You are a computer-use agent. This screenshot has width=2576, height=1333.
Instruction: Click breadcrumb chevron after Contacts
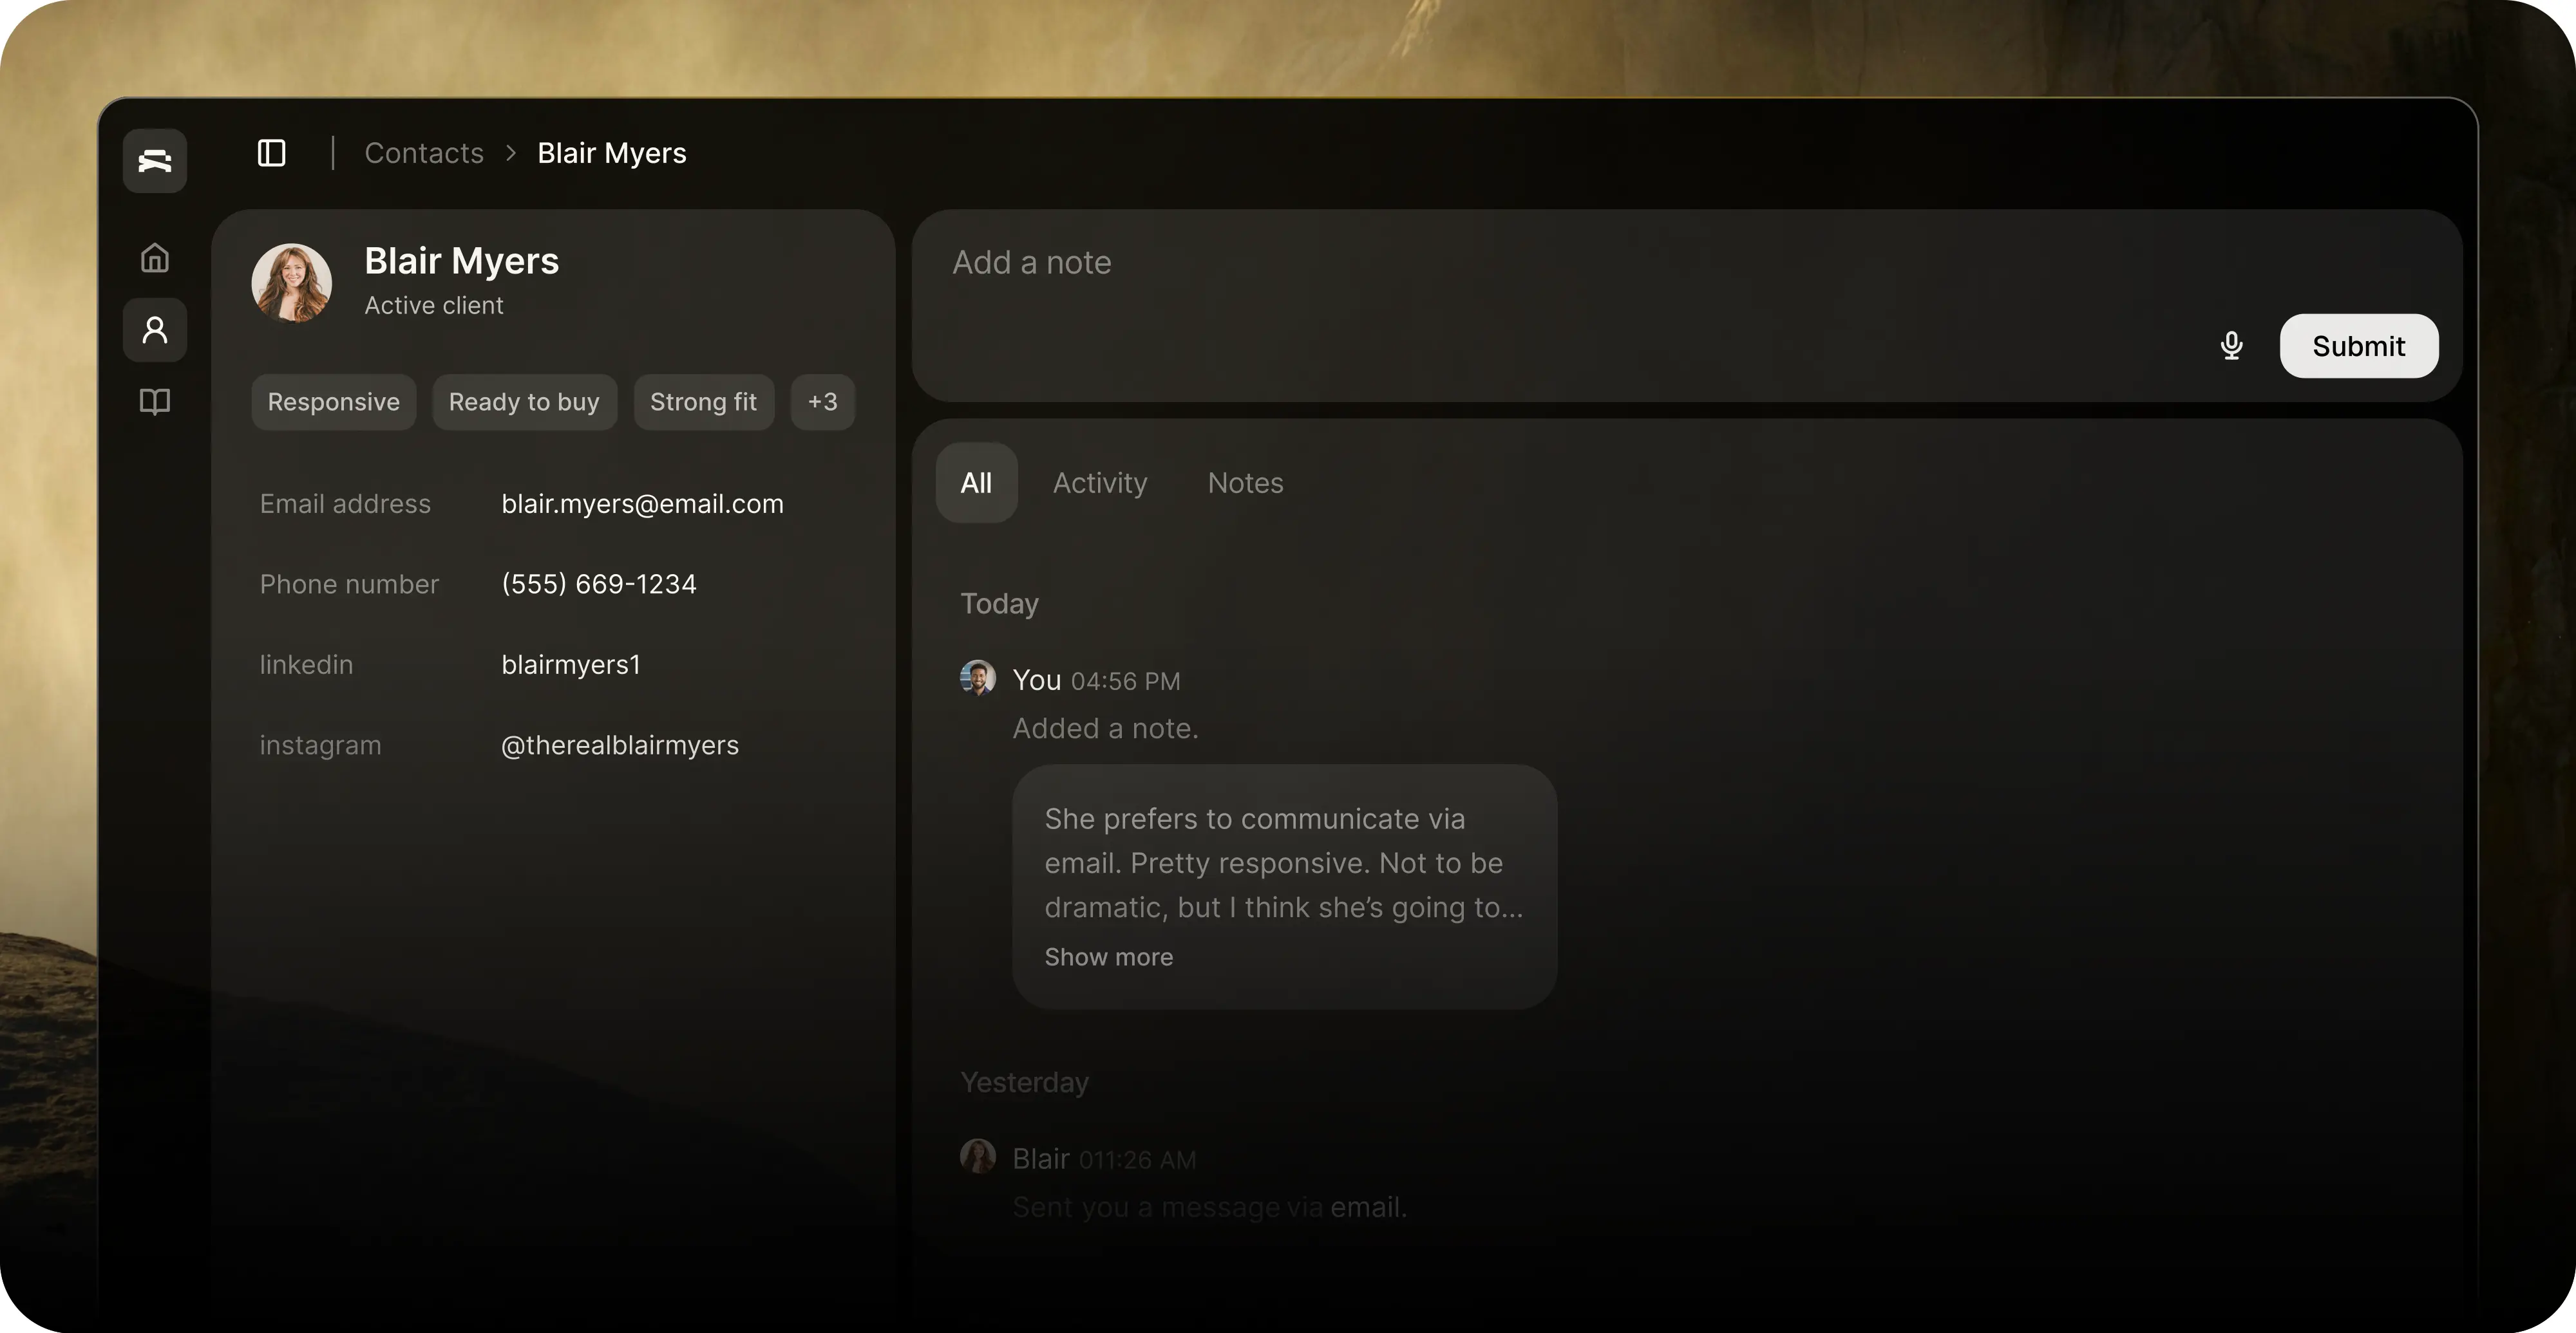coord(511,153)
